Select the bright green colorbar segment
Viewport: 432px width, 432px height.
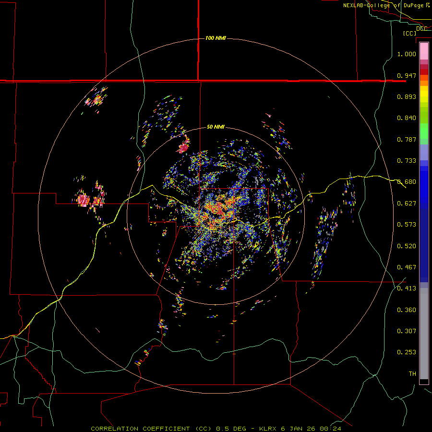click(x=424, y=131)
